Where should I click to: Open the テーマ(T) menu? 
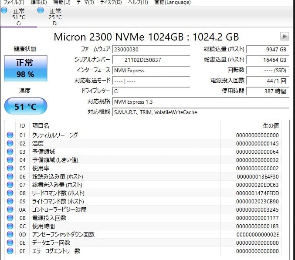(85, 3)
